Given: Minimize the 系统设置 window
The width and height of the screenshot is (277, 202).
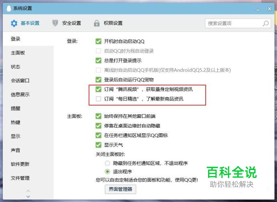Looking at the screenshot, I should pos(258,10).
